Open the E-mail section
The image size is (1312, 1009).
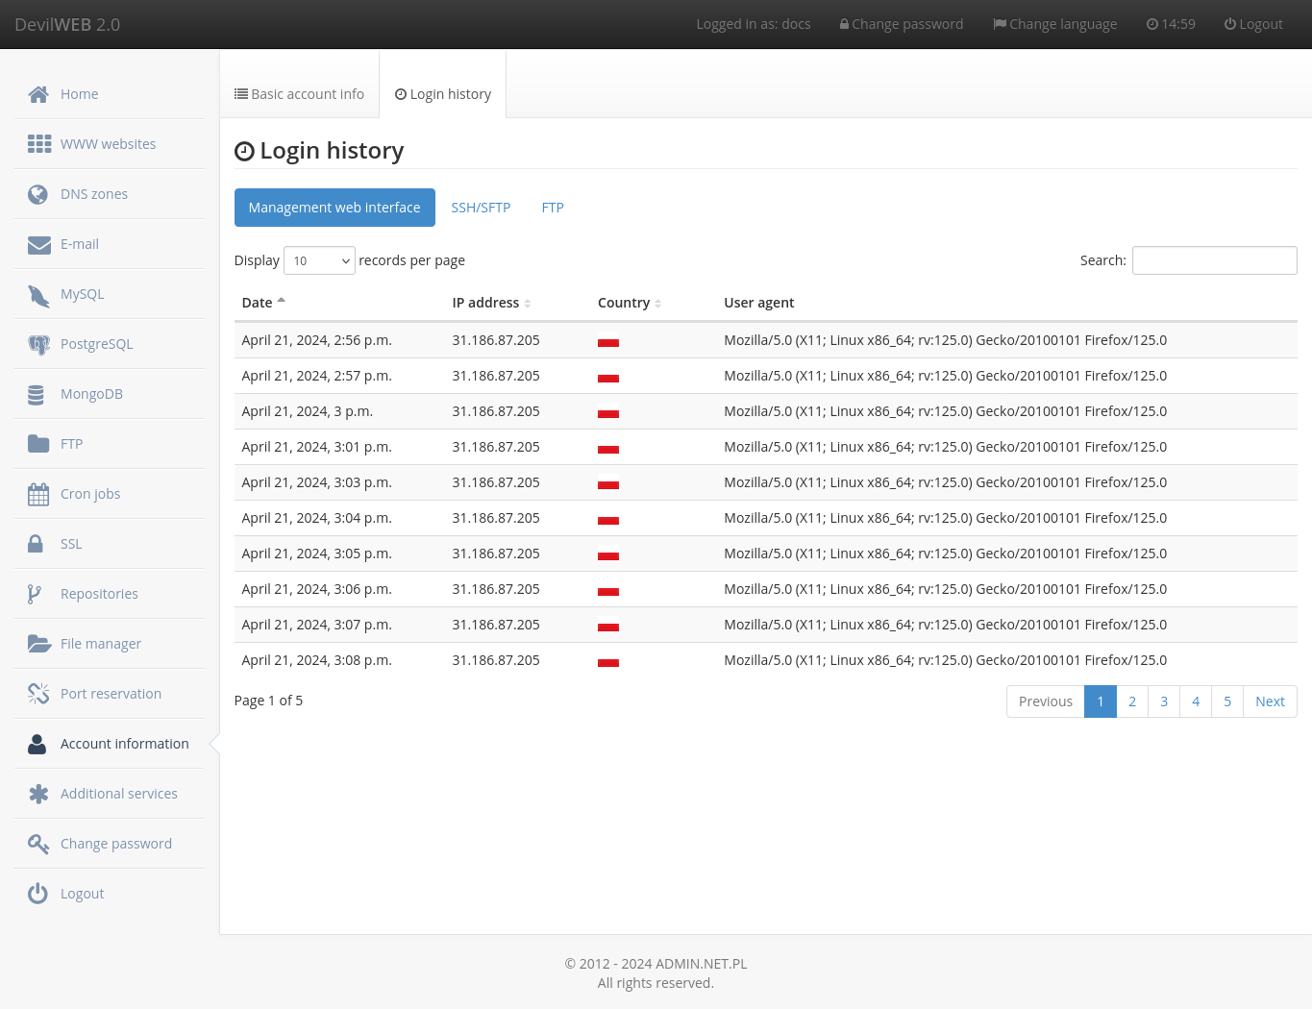(x=80, y=243)
